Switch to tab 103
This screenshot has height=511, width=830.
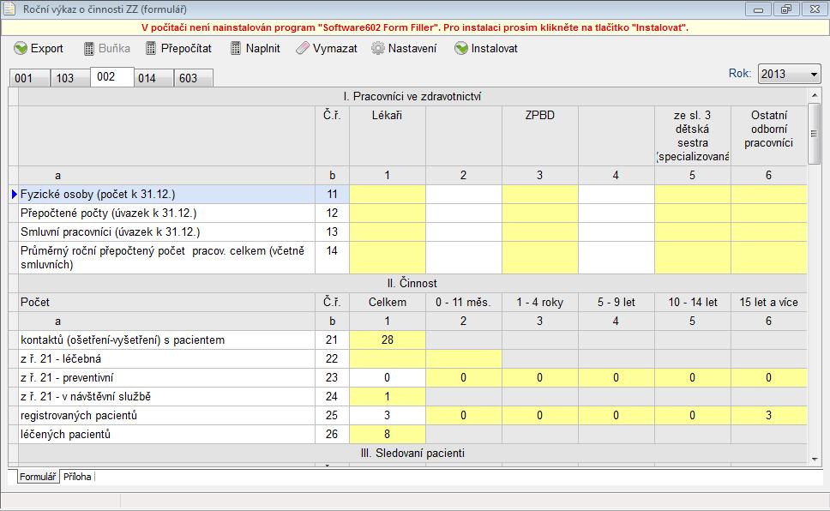70,78
